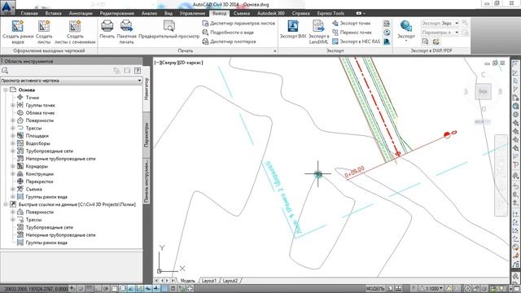Collapse the Быстрые ссылки на данные node

6,204
